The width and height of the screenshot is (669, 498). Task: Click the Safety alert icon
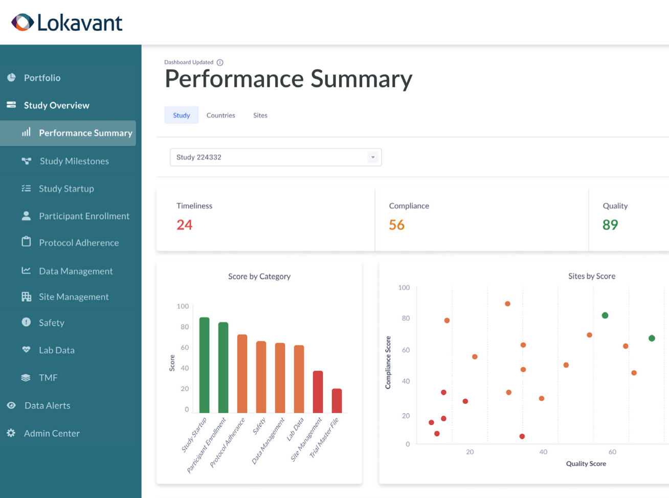pos(25,323)
